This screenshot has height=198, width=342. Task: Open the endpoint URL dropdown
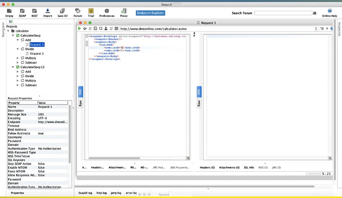(x=316, y=29)
